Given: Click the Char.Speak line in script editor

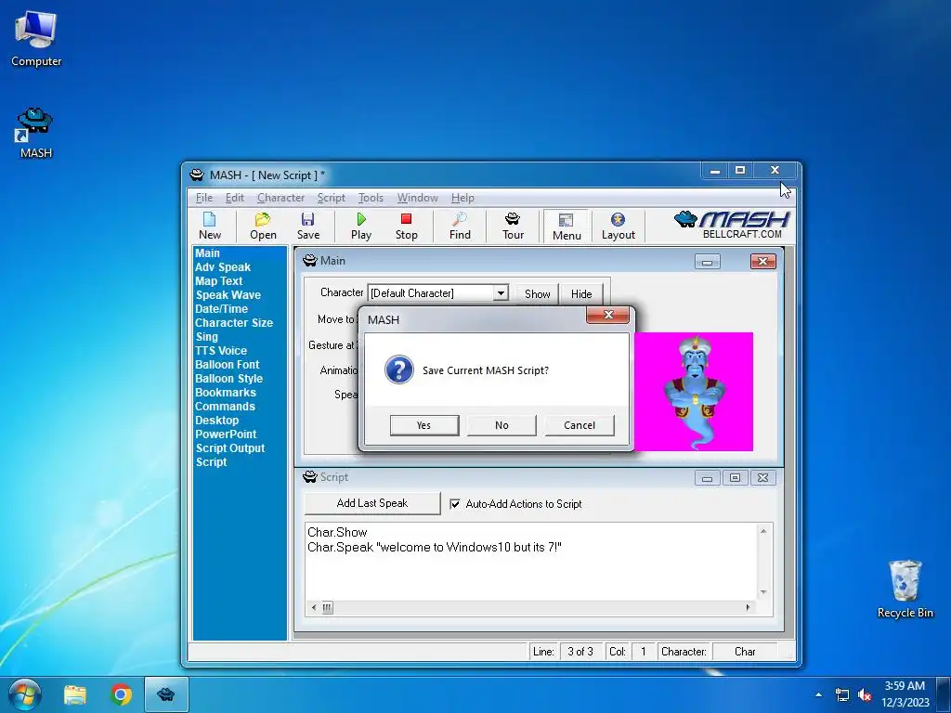Looking at the screenshot, I should tap(435, 548).
